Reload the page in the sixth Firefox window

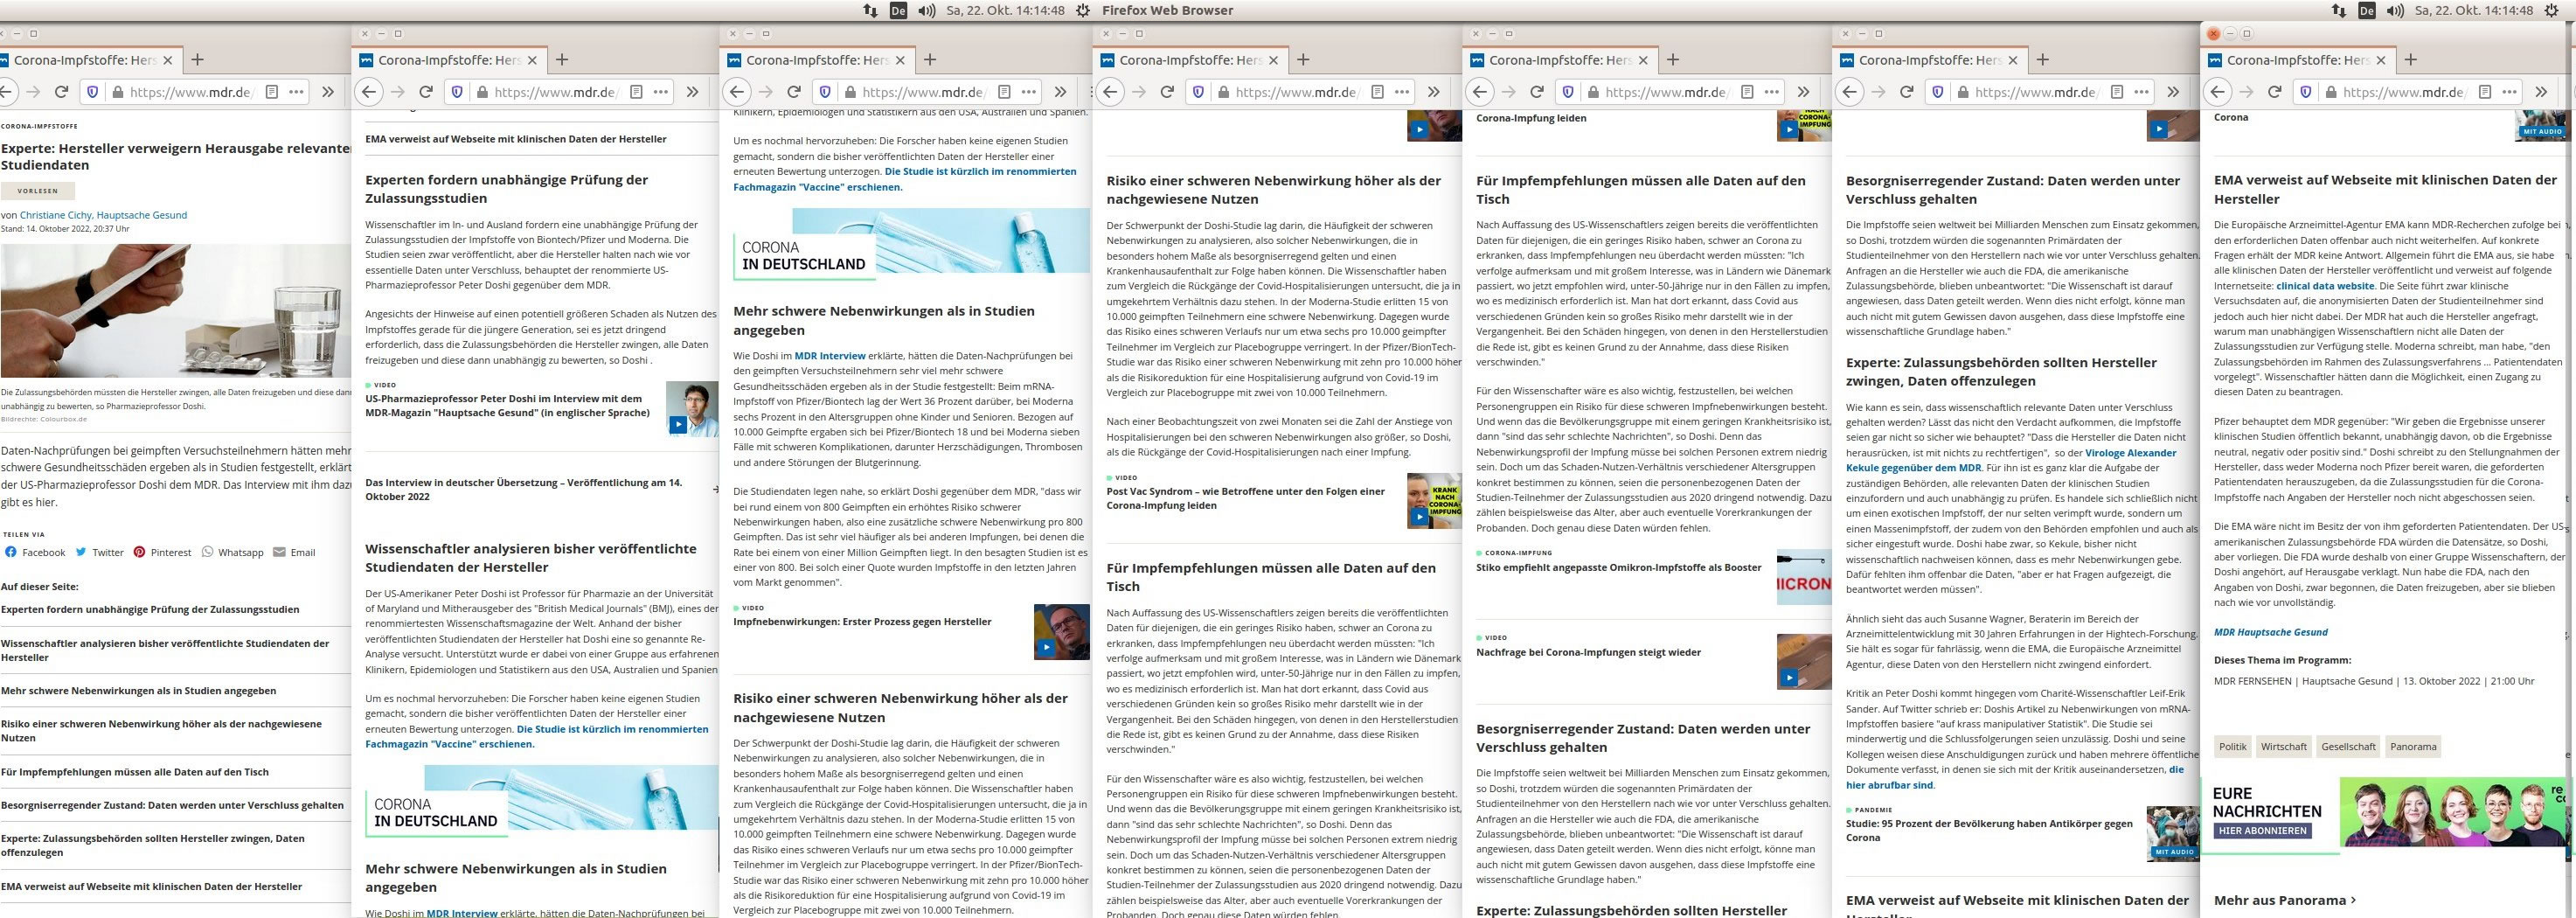tap(1907, 92)
